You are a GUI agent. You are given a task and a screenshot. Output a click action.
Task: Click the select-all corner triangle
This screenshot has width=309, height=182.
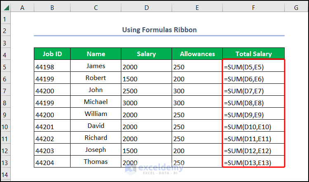click(x=5, y=7)
